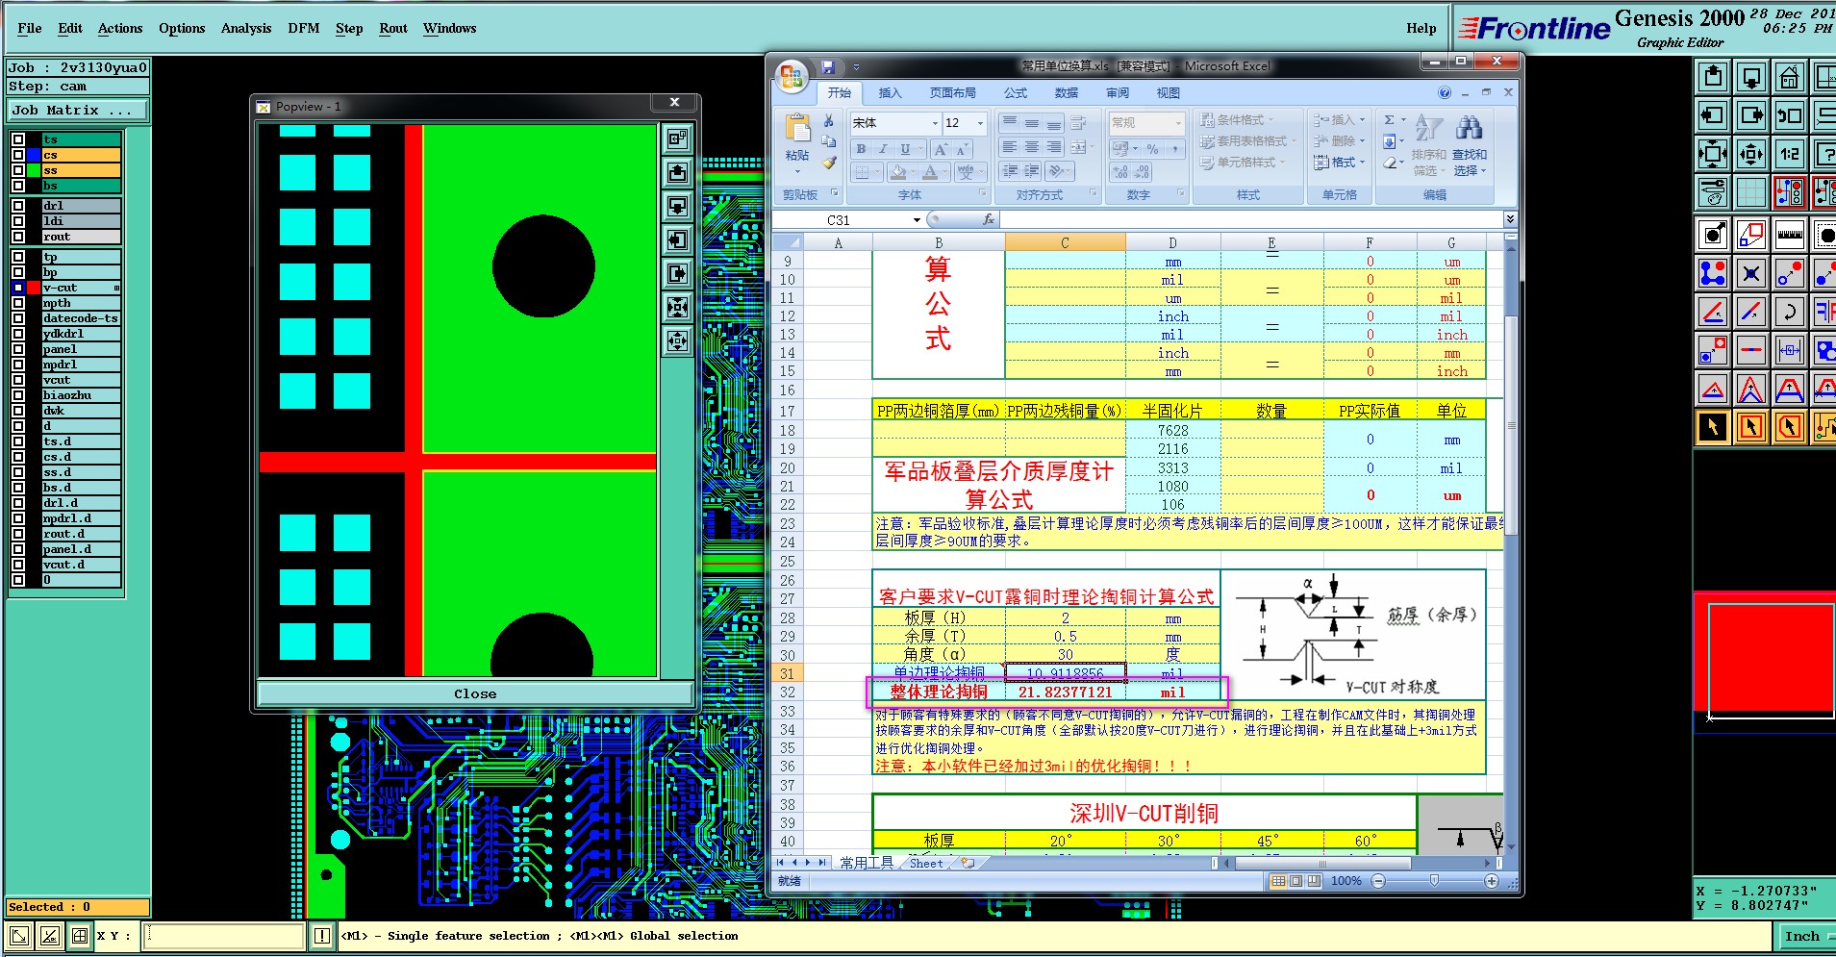Viewport: 1836px width, 957px height.
Task: Toggle the checkbox for layer v-cut
Action: click(18, 288)
